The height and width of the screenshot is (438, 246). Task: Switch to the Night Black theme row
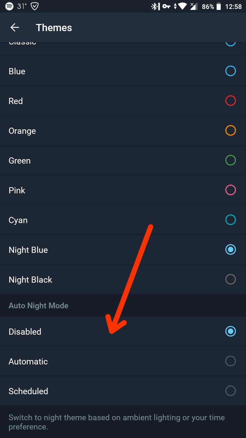tap(123, 280)
